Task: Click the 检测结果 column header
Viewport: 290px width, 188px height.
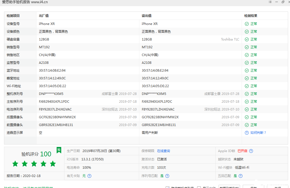Action: click(251, 16)
